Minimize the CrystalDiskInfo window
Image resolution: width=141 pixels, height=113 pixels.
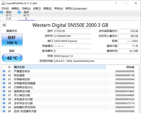[x=116, y=3]
